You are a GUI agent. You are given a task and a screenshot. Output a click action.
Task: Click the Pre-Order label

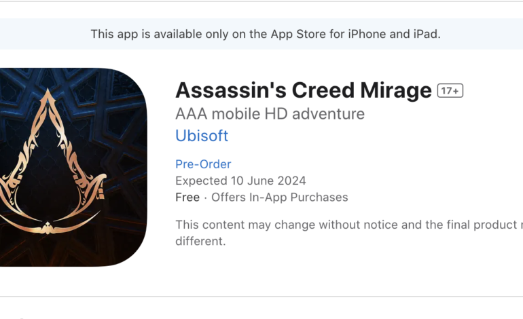click(203, 164)
